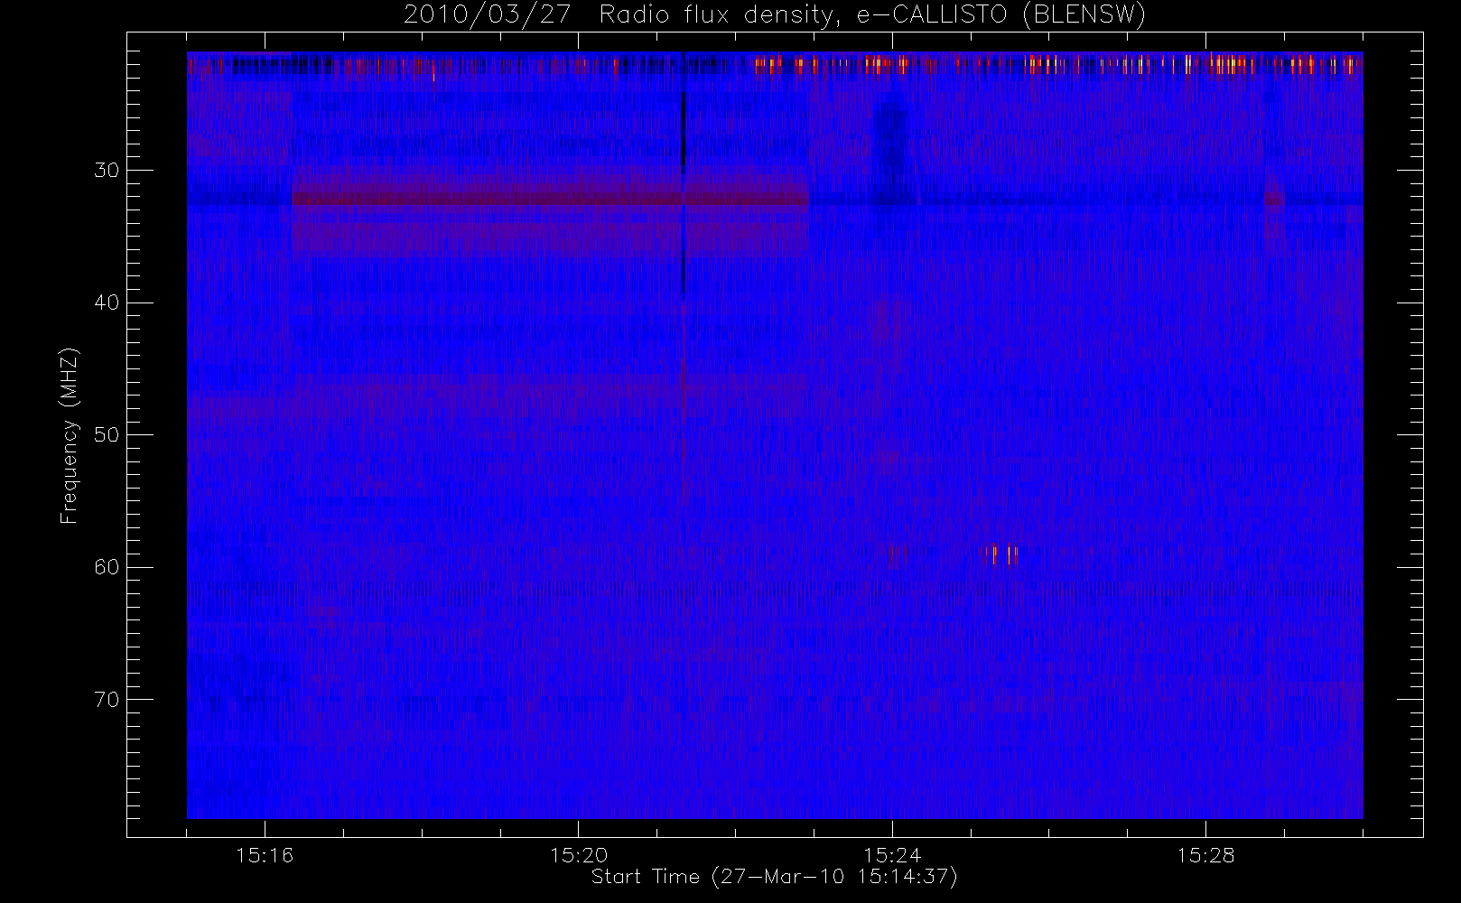Click the 15:16 time tick label
Screen dimensions: 1461x903
[265, 854]
